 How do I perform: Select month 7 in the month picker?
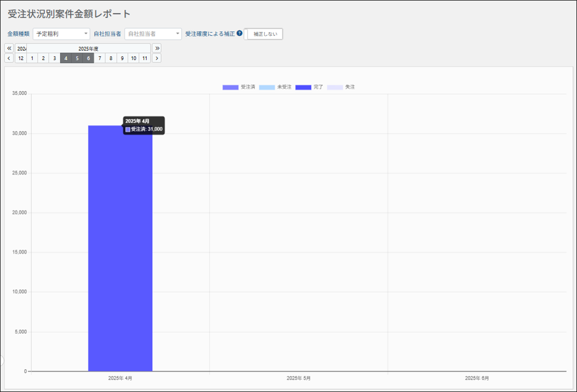pyautogui.click(x=100, y=58)
